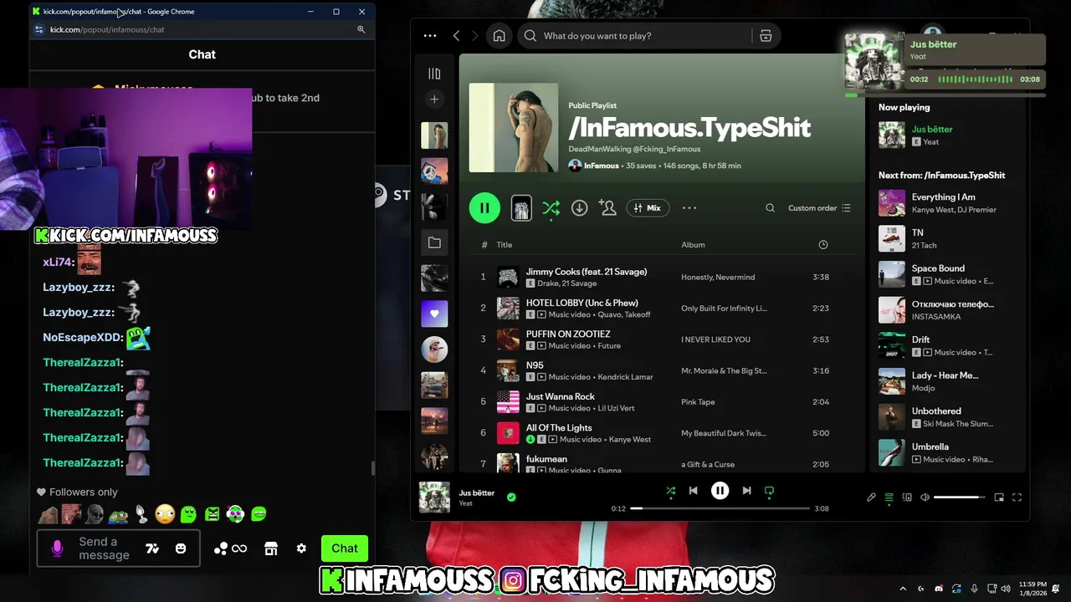The height and width of the screenshot is (602, 1071).
Task: Open the artist link Kendrick Lamar
Action: [624, 377]
